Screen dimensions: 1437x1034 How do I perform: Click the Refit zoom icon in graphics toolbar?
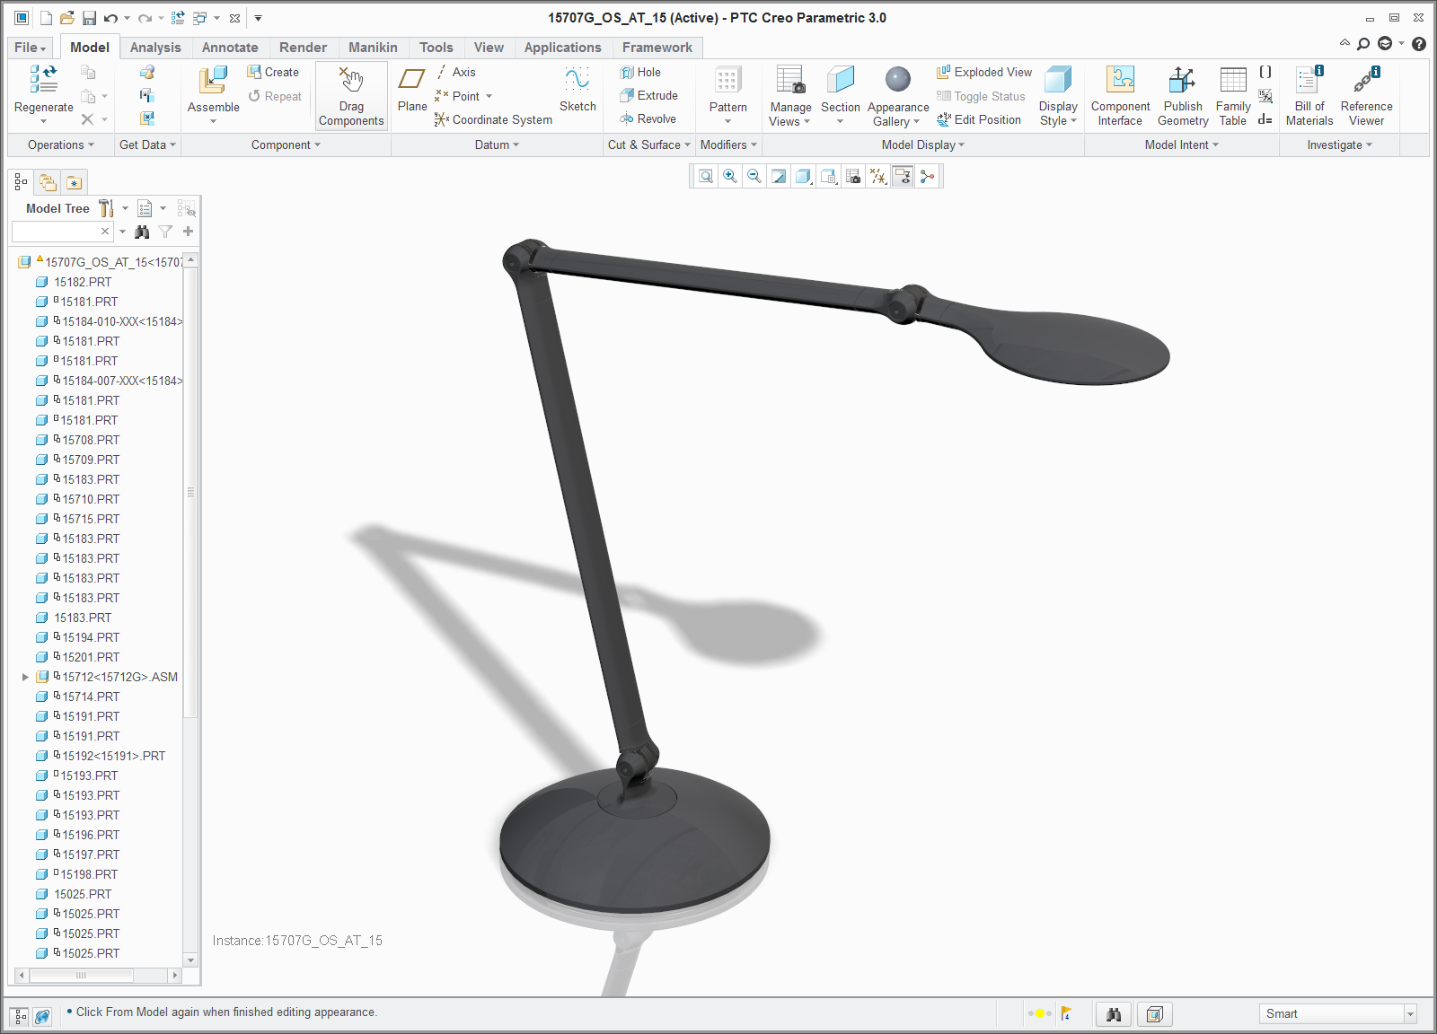(x=706, y=177)
